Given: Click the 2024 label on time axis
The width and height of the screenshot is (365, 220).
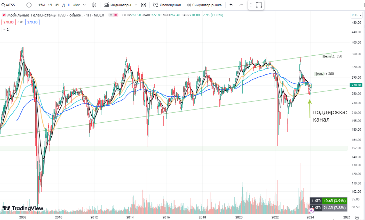Looking at the screenshot, I should point(310,217).
